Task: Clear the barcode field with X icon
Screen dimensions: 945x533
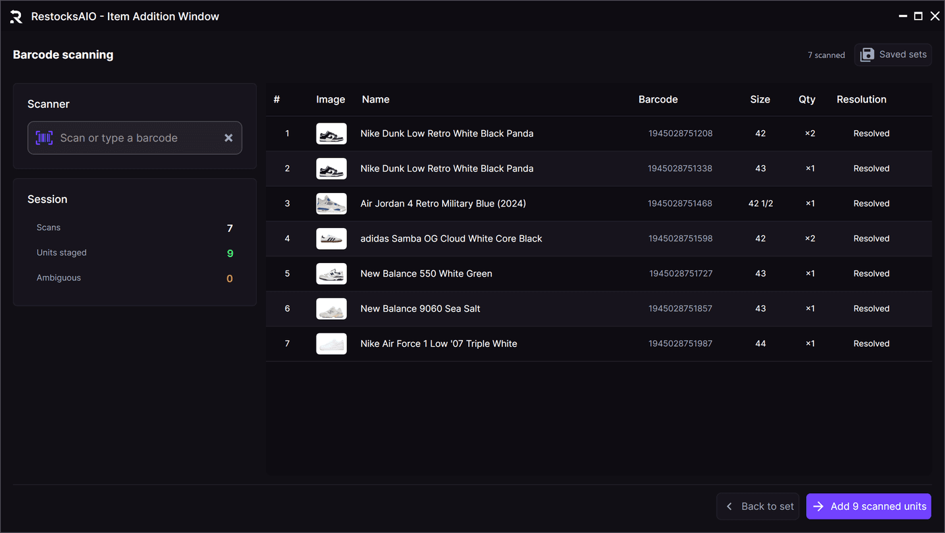Action: (x=229, y=138)
